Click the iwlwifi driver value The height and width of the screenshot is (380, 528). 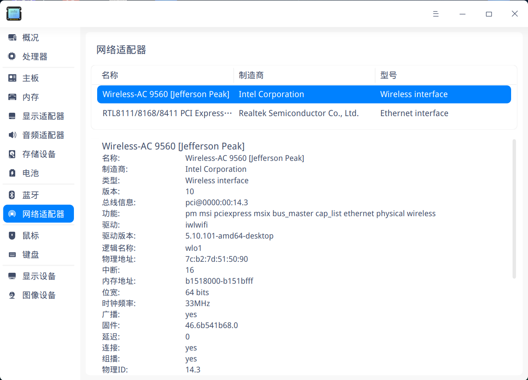tap(196, 225)
